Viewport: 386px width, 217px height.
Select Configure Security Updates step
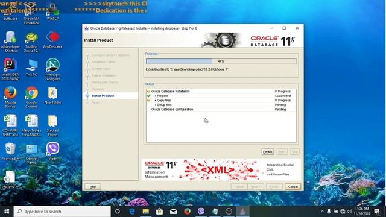[x=110, y=55]
